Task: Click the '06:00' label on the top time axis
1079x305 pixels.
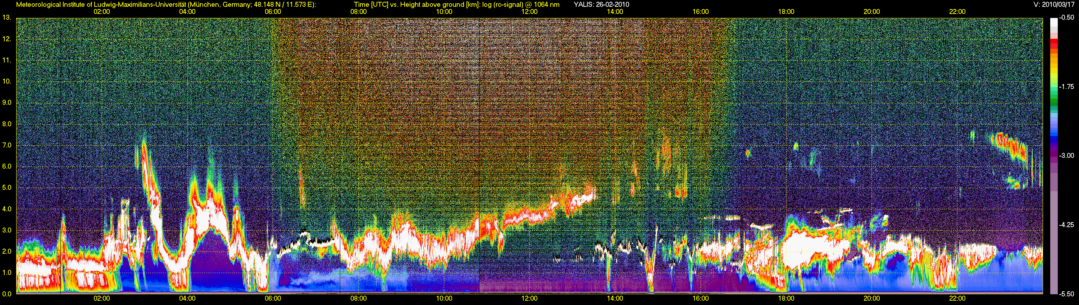Action: click(273, 12)
